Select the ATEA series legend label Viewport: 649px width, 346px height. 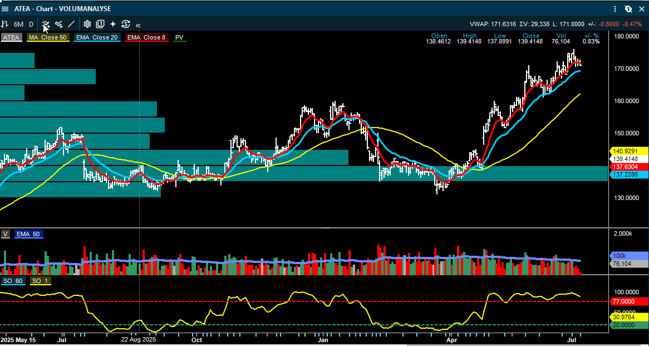pyautogui.click(x=12, y=38)
